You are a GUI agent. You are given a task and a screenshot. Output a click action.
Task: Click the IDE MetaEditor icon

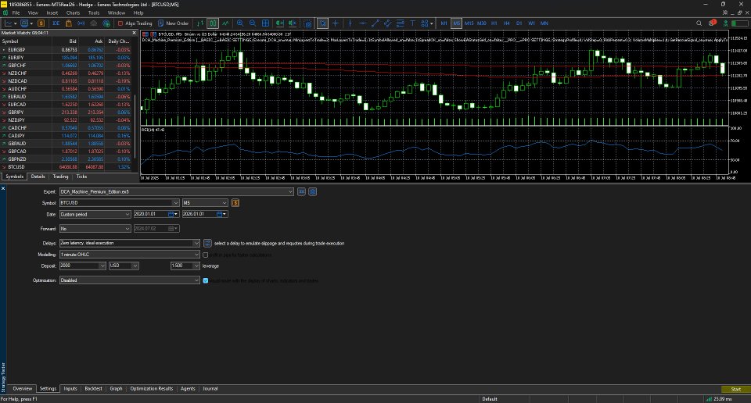pyautogui.click(x=56, y=23)
